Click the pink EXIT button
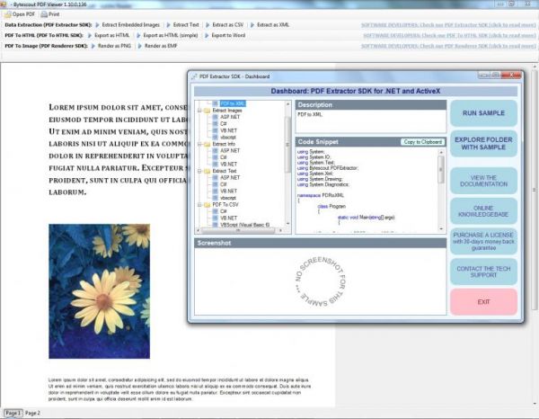539x419 pixels. 483,302
